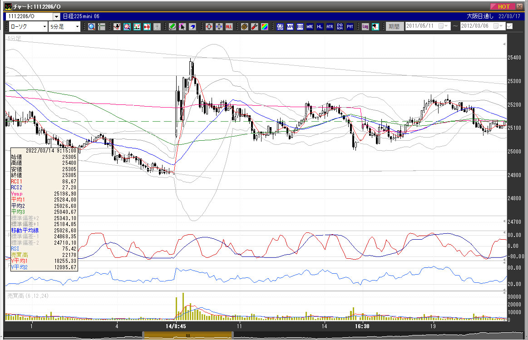Image resolution: width=528 pixels, height=340 pixels.
Task: Toggle the BB Bollinger Bands indicator
Action: [x=300, y=27]
